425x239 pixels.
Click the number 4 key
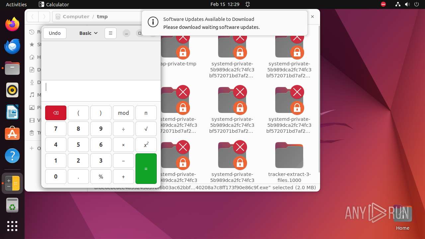tap(56, 145)
